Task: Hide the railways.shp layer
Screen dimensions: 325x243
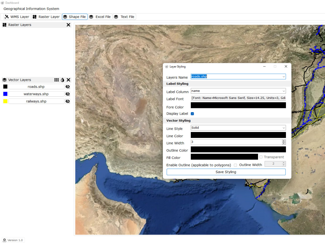Action: [x=68, y=101]
